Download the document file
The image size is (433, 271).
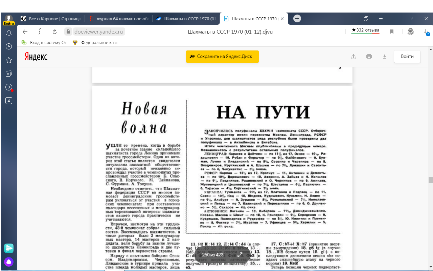pos(385,57)
